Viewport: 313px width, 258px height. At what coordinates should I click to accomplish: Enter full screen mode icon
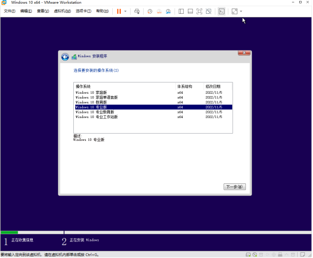(199, 11)
